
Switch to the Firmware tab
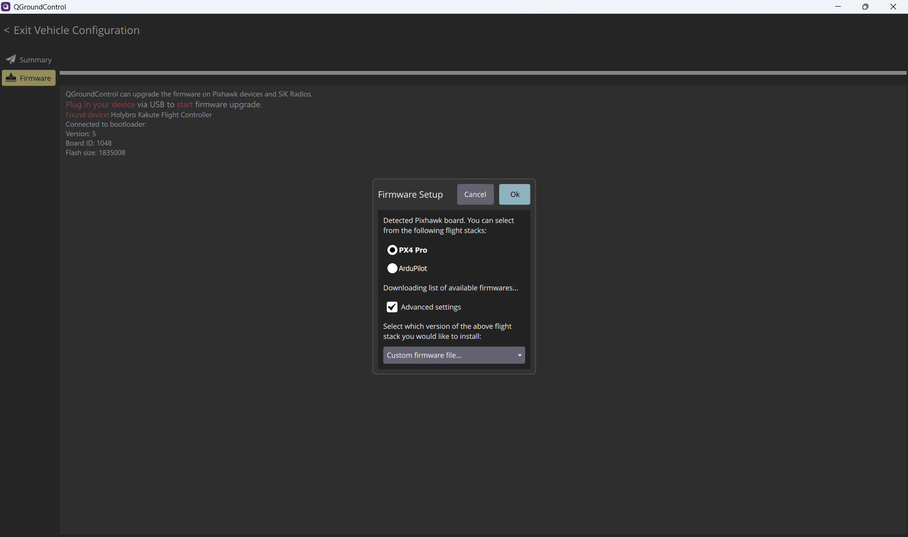28,78
